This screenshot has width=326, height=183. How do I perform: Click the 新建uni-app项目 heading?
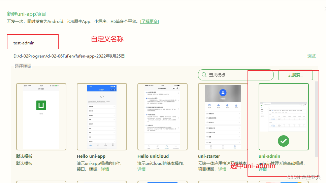pyautogui.click(x=26, y=14)
